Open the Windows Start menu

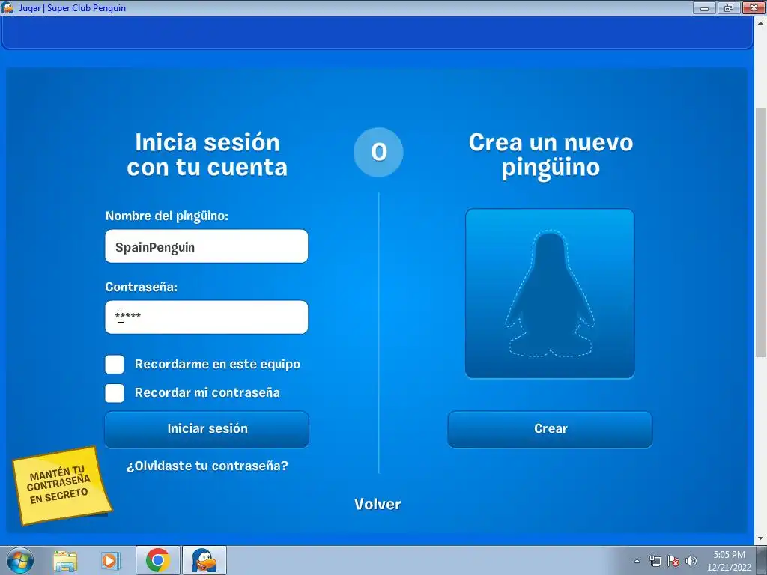(x=19, y=560)
